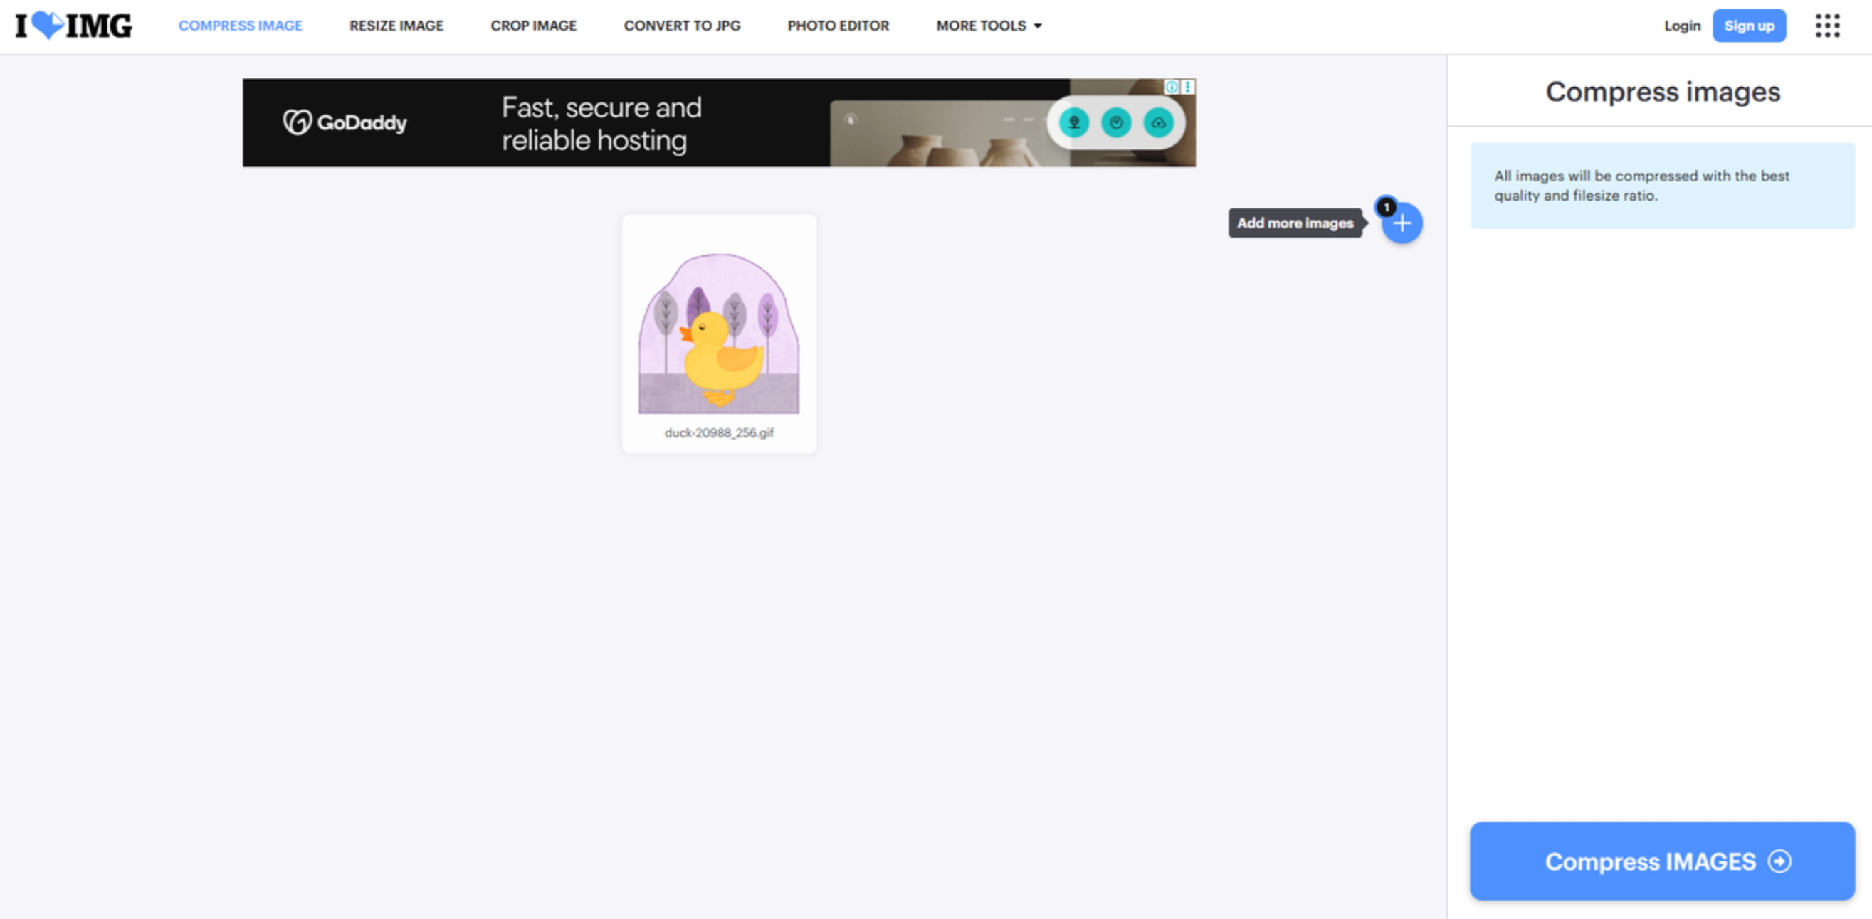Click the badge showing 1 uploaded image
The width and height of the screenshot is (1872, 919).
click(1387, 207)
